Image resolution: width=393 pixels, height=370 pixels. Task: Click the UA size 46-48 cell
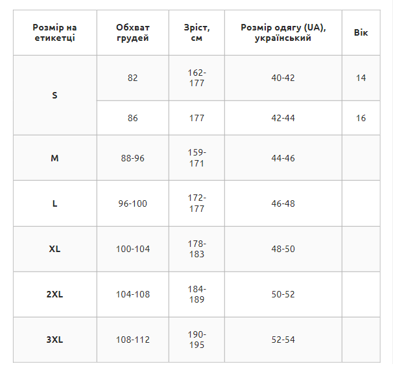point(283,203)
